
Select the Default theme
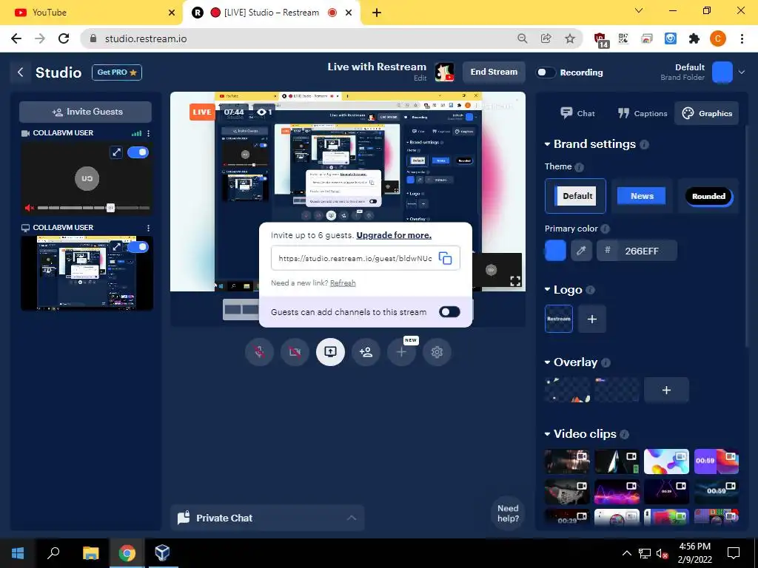[x=575, y=196]
